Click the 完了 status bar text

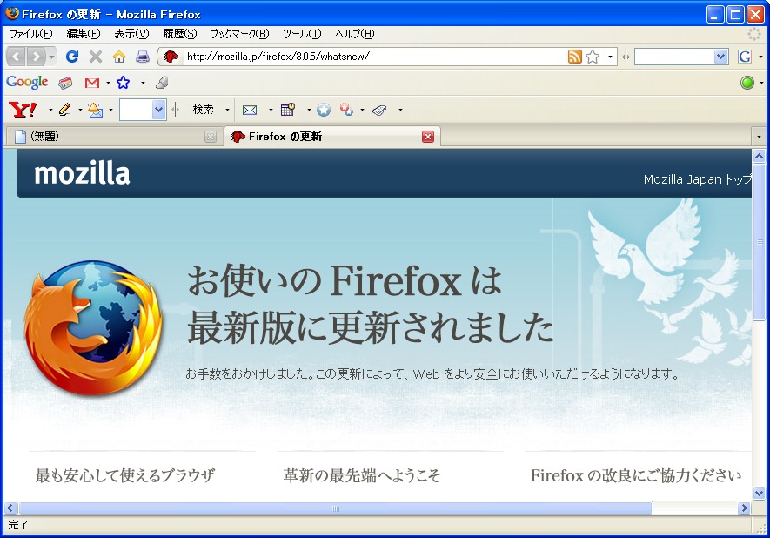(x=18, y=525)
